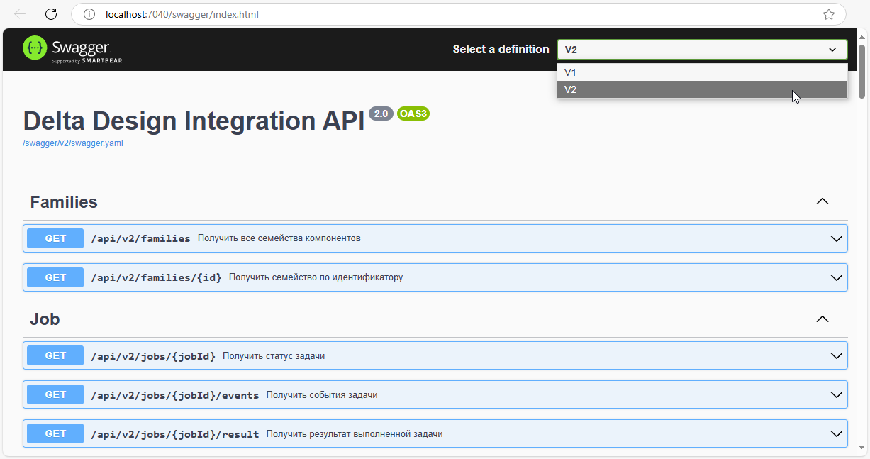Click the OAS3 version badge
This screenshot has height=459, width=870.
[x=413, y=114]
